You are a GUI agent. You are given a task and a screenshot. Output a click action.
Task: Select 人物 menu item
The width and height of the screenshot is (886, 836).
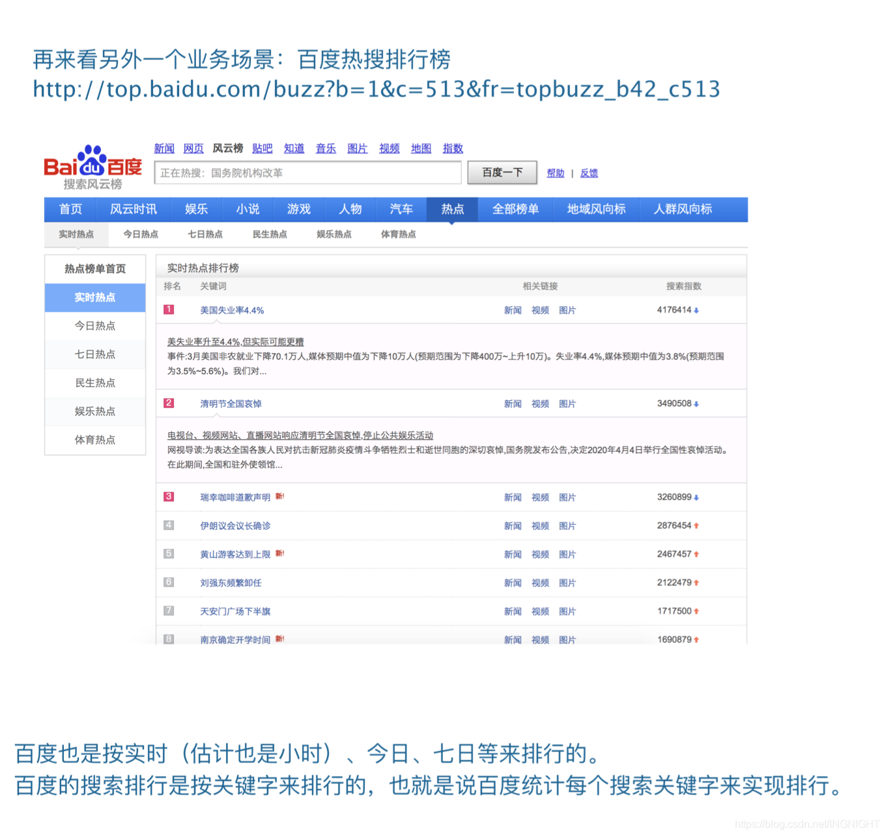[350, 209]
